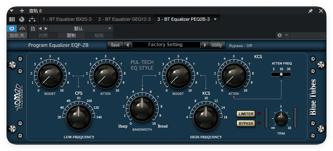This screenshot has width=333, height=151.
Task: Click the TRIM knob
Action: coord(281,118)
